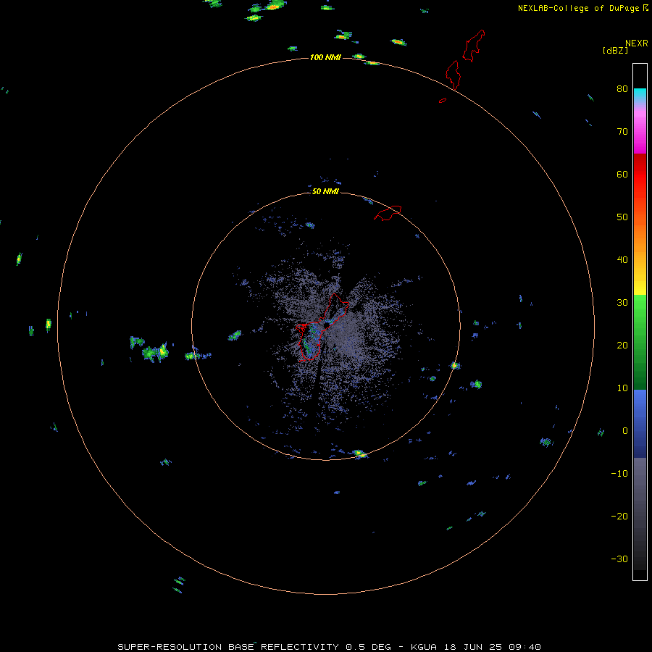Click the NEXR label above the scale

[637, 43]
